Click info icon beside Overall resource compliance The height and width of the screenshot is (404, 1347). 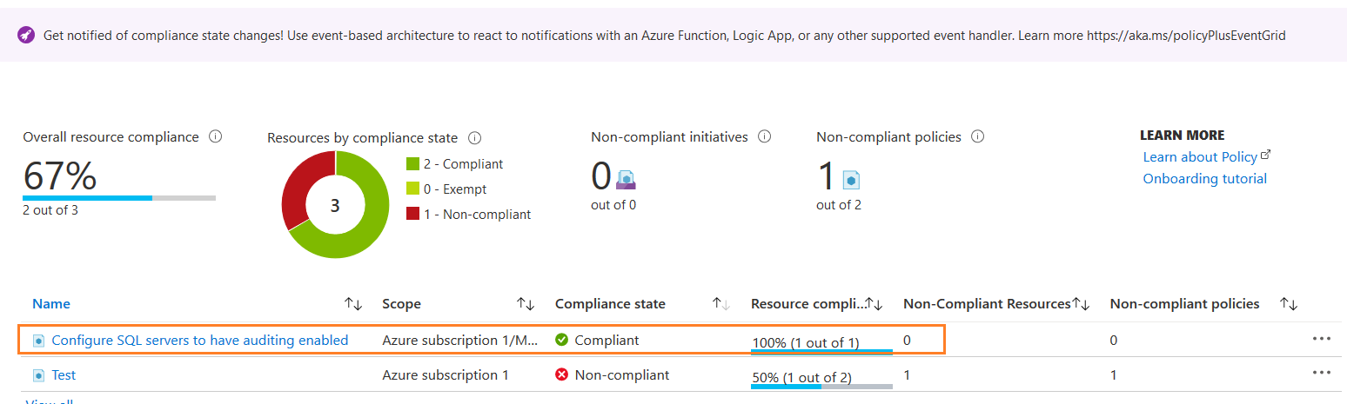click(216, 137)
